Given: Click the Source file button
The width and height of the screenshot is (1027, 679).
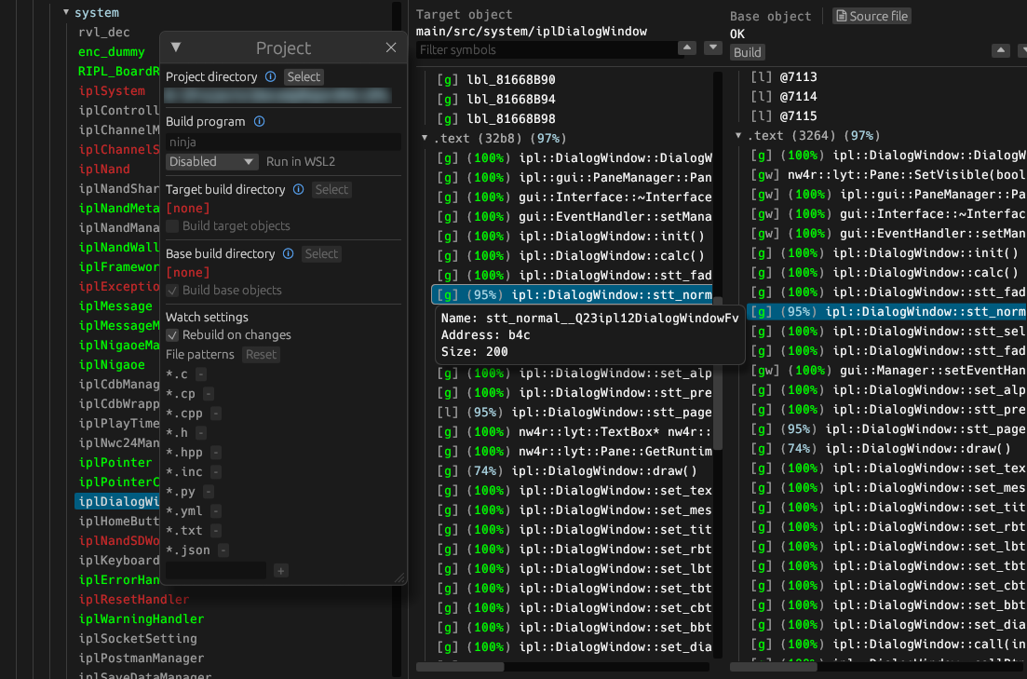Looking at the screenshot, I should click(871, 16).
